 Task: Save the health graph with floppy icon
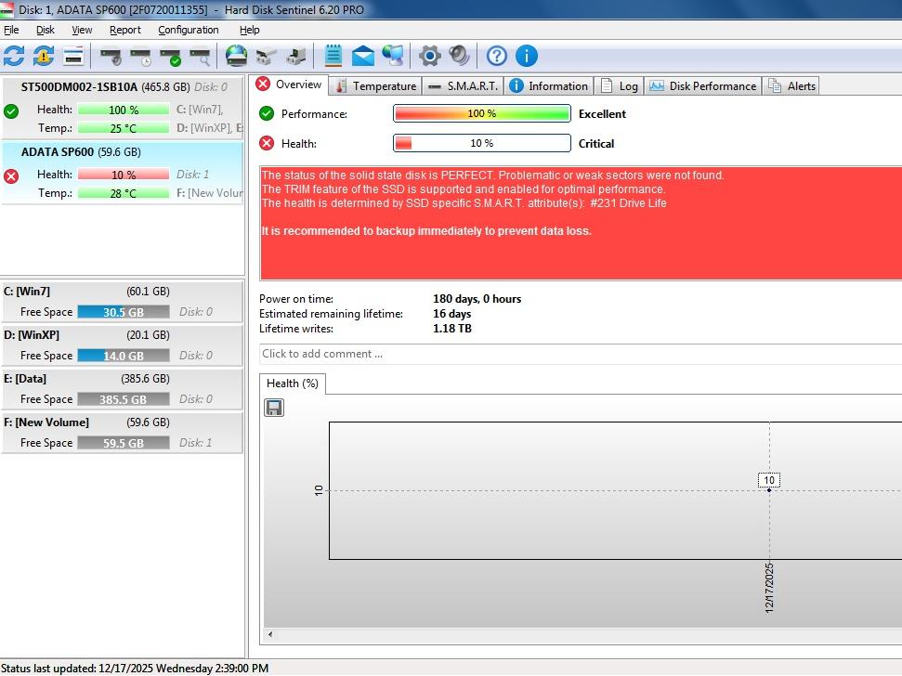(274, 408)
